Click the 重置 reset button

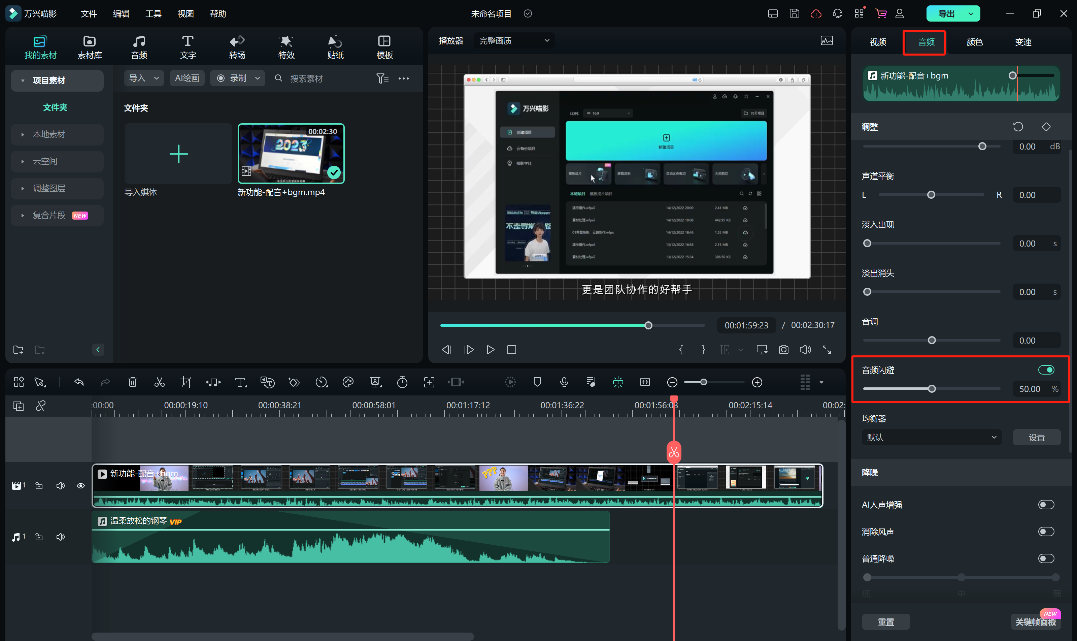886,621
